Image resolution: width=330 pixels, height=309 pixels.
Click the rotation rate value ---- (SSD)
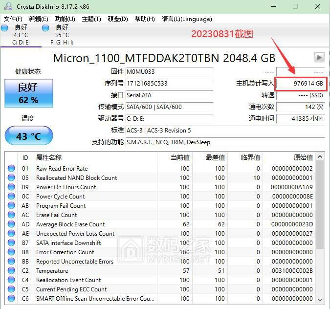[x=301, y=95]
